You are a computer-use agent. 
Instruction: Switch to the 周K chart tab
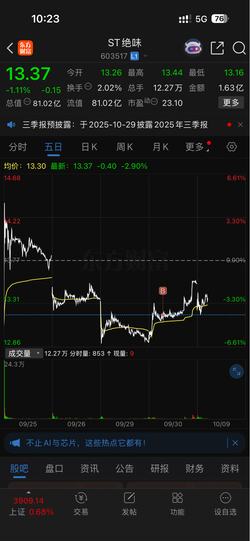pos(125,147)
